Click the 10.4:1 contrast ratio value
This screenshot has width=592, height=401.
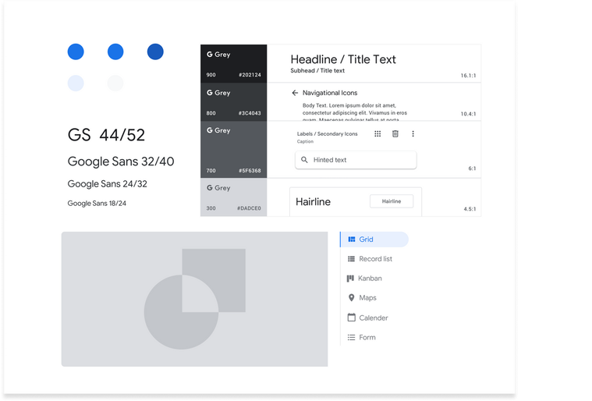468,114
